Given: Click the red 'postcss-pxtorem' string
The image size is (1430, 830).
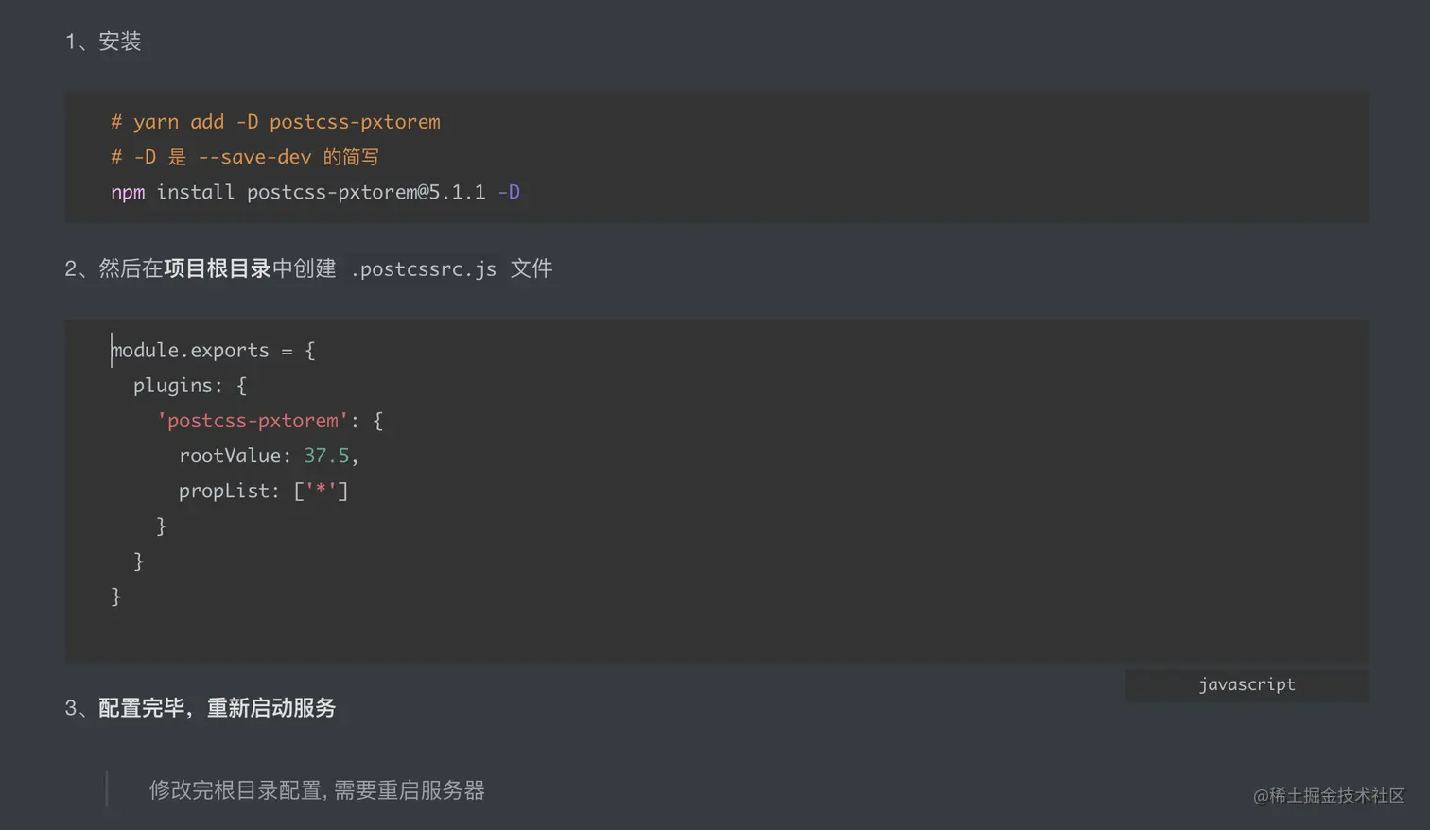Looking at the screenshot, I should click(x=253, y=421).
